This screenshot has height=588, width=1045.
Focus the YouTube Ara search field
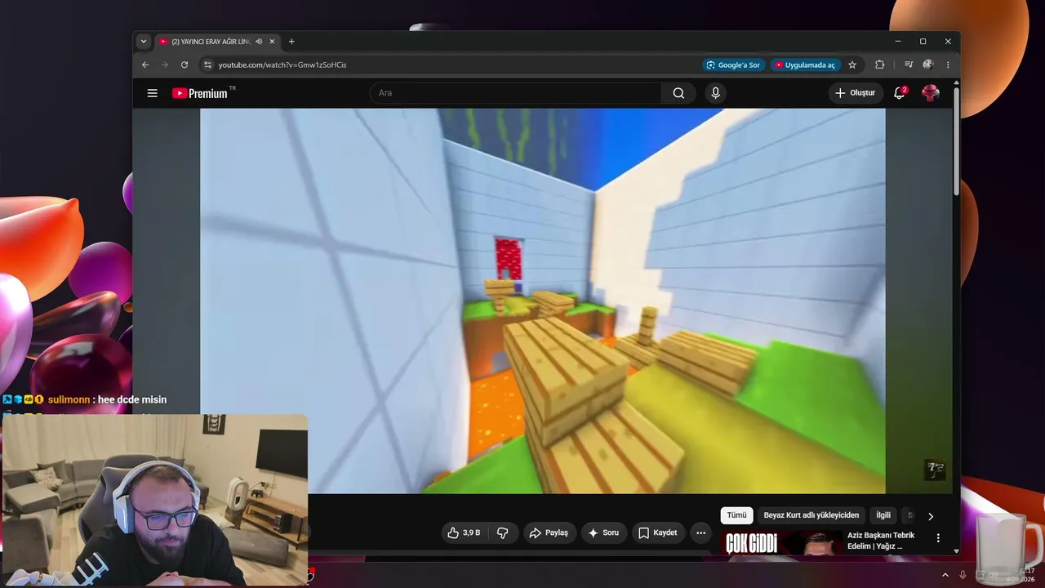pyautogui.click(x=516, y=93)
